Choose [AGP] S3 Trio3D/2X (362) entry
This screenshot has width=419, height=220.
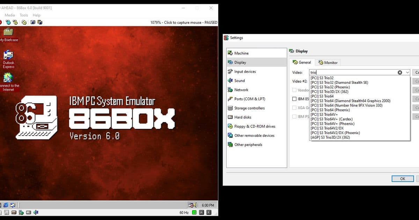pyautogui.click(x=360, y=137)
